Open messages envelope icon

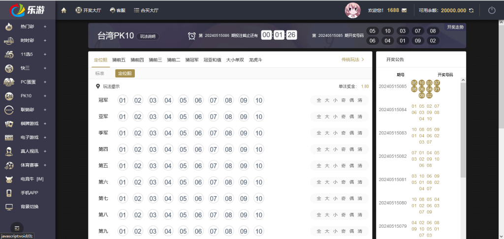404,10
